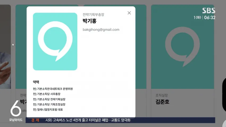Open the 김준호 profile card image
226x127 pixels.
coord(182,47)
